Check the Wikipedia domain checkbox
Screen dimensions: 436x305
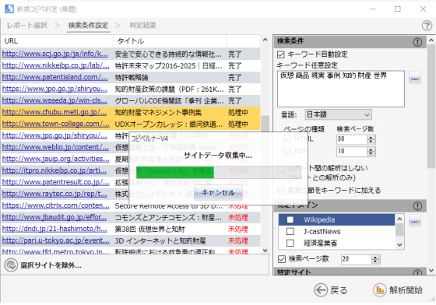pyautogui.click(x=290, y=219)
